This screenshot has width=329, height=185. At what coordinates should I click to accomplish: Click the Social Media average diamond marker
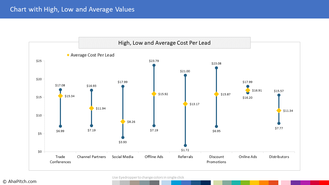click(123, 122)
